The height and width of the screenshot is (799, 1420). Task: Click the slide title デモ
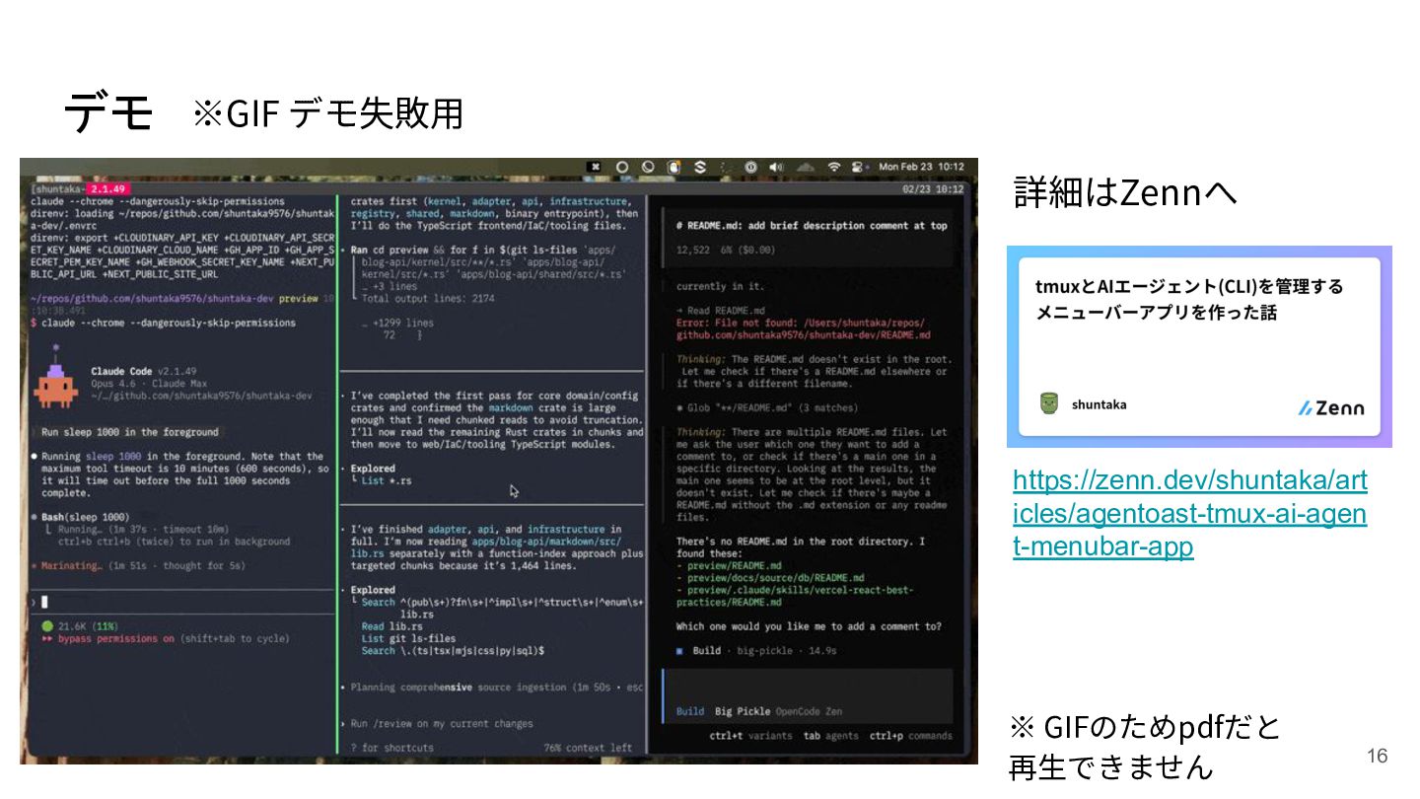coord(107,112)
